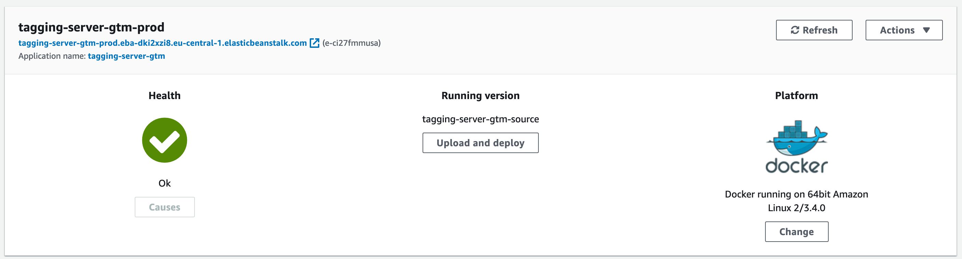Click the Platform section heading

point(797,96)
